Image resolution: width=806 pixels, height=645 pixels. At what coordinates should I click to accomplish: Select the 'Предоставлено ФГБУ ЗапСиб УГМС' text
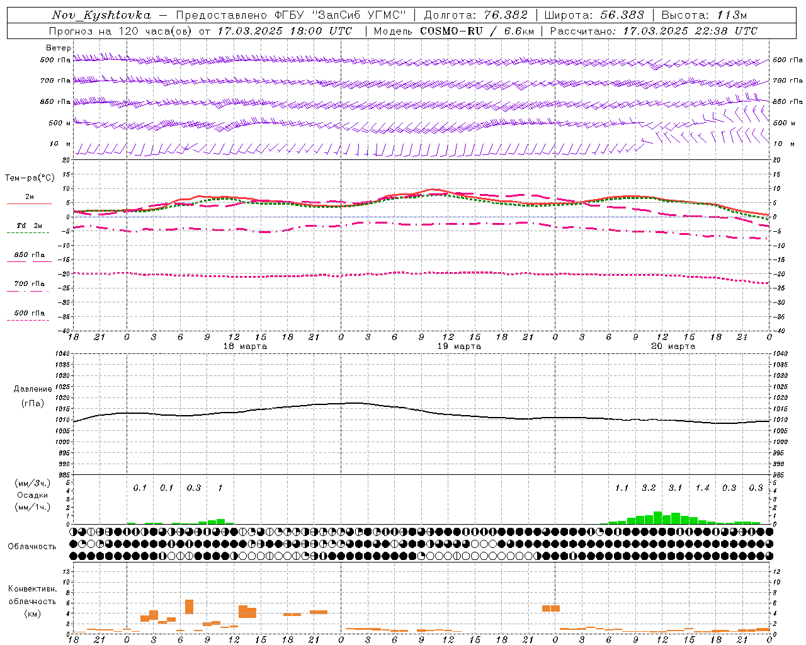pyautogui.click(x=292, y=15)
